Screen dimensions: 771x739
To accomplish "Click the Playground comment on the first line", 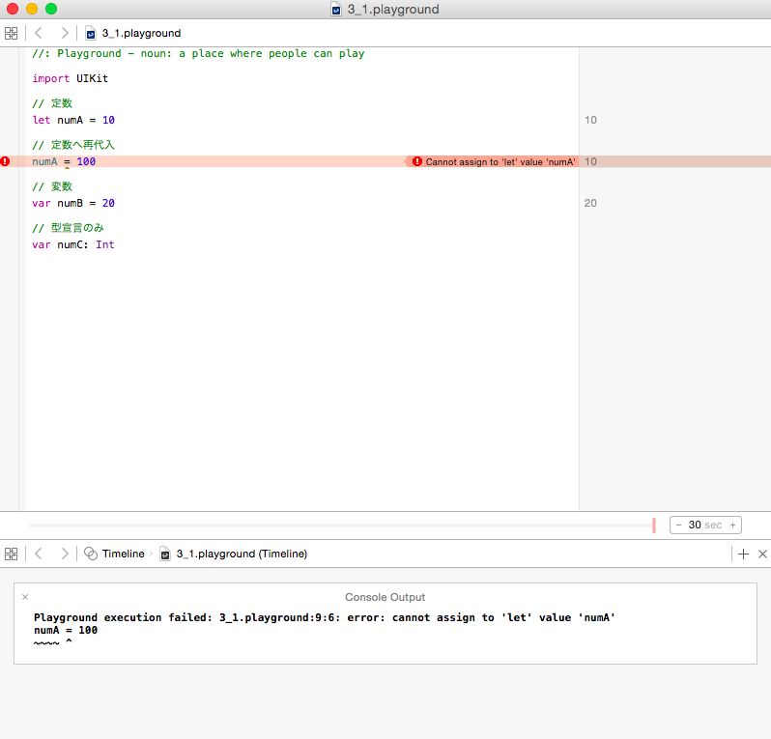I will tap(198, 53).
